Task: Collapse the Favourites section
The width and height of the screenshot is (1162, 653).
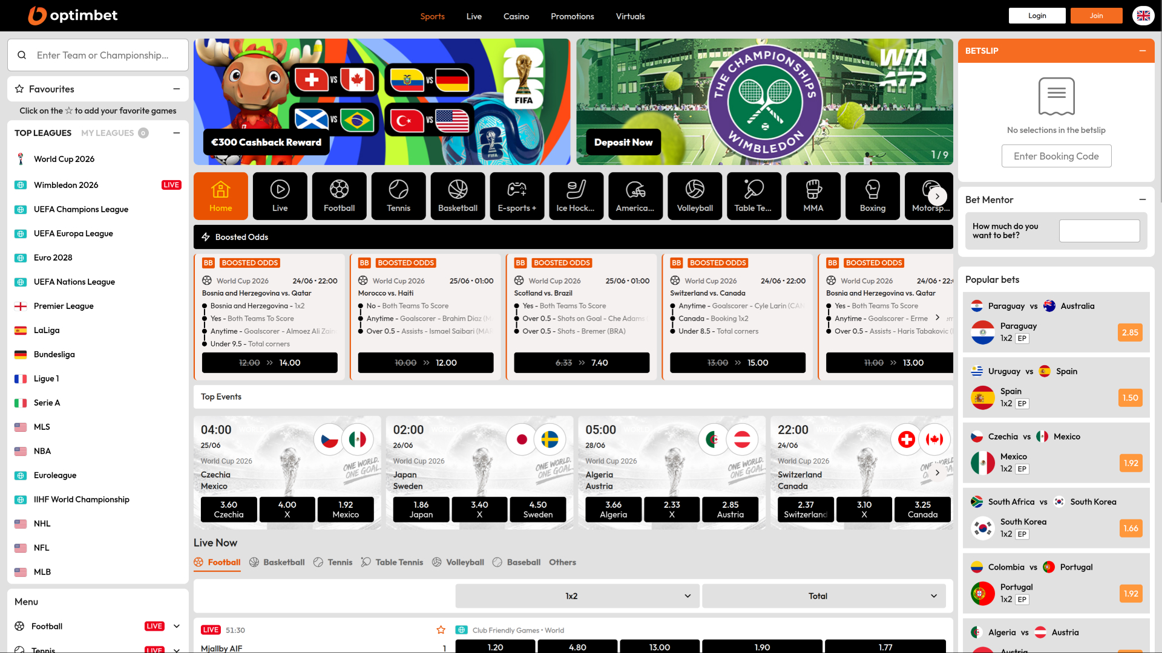Action: (x=177, y=89)
